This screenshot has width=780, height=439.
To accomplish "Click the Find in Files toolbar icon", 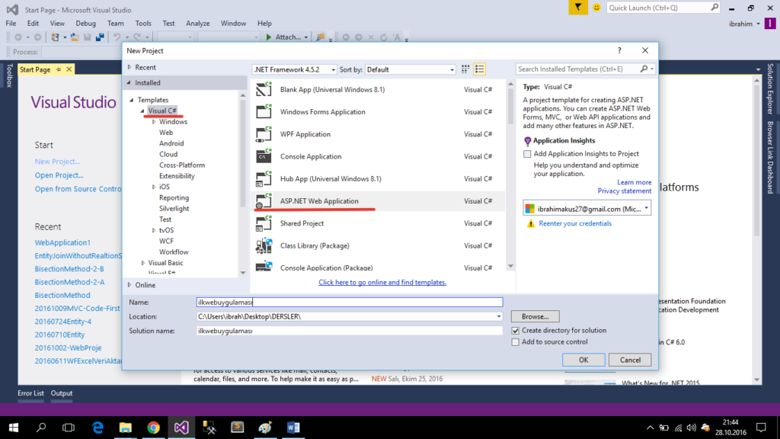I will [x=321, y=37].
